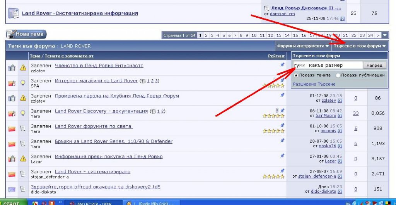
Task: Open profile of damyan_rm
Action: click(x=282, y=14)
